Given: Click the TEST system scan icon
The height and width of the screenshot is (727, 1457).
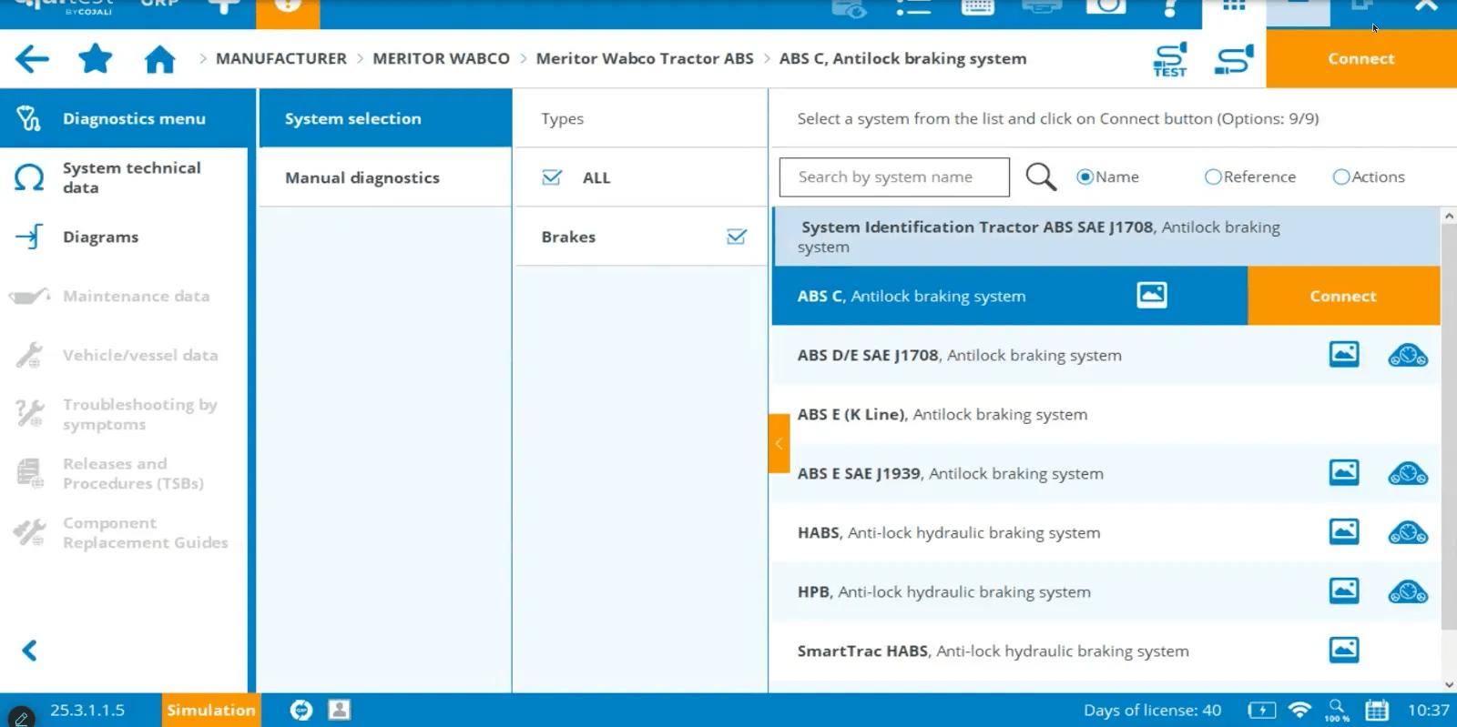Looking at the screenshot, I should click(x=1170, y=60).
